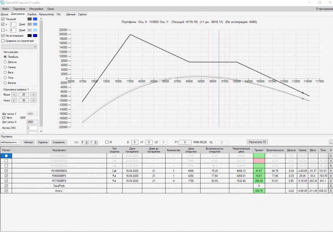
Task: Increase the Выше percentage with right arrow
Action: click(33, 94)
